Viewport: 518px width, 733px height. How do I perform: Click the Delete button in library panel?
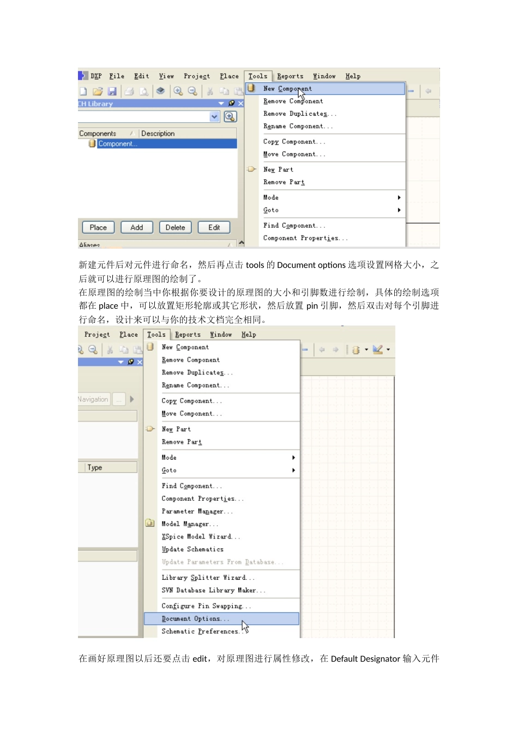176,227
